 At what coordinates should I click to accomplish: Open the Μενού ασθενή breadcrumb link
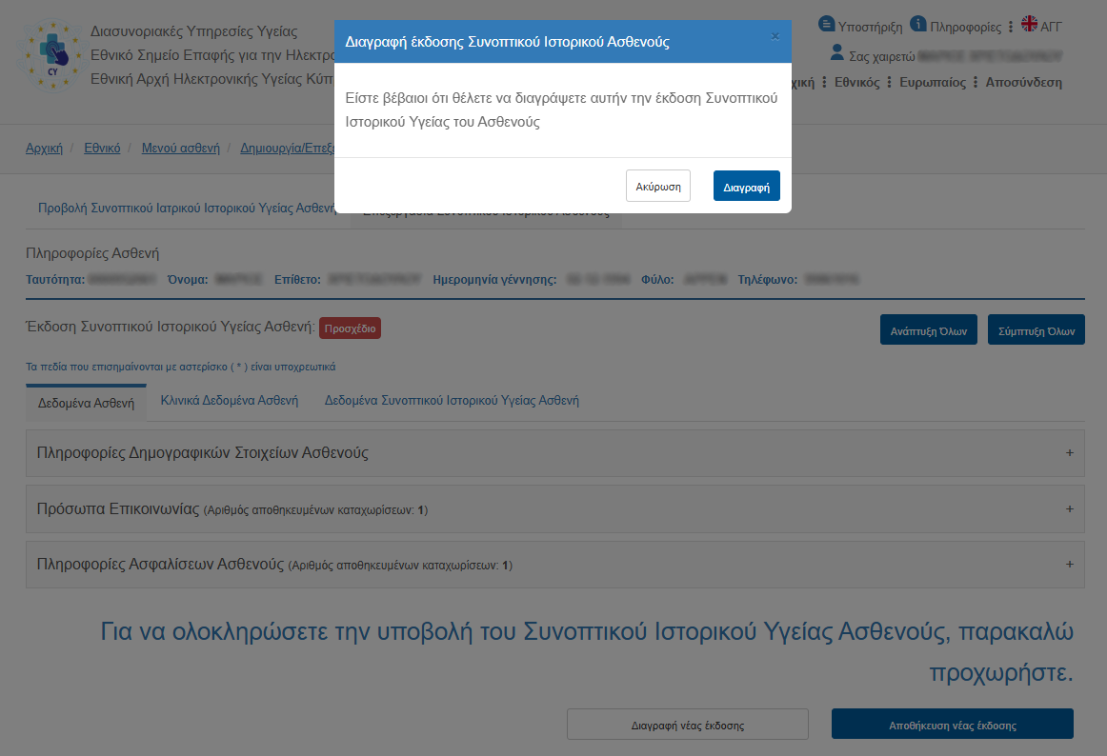point(180,149)
